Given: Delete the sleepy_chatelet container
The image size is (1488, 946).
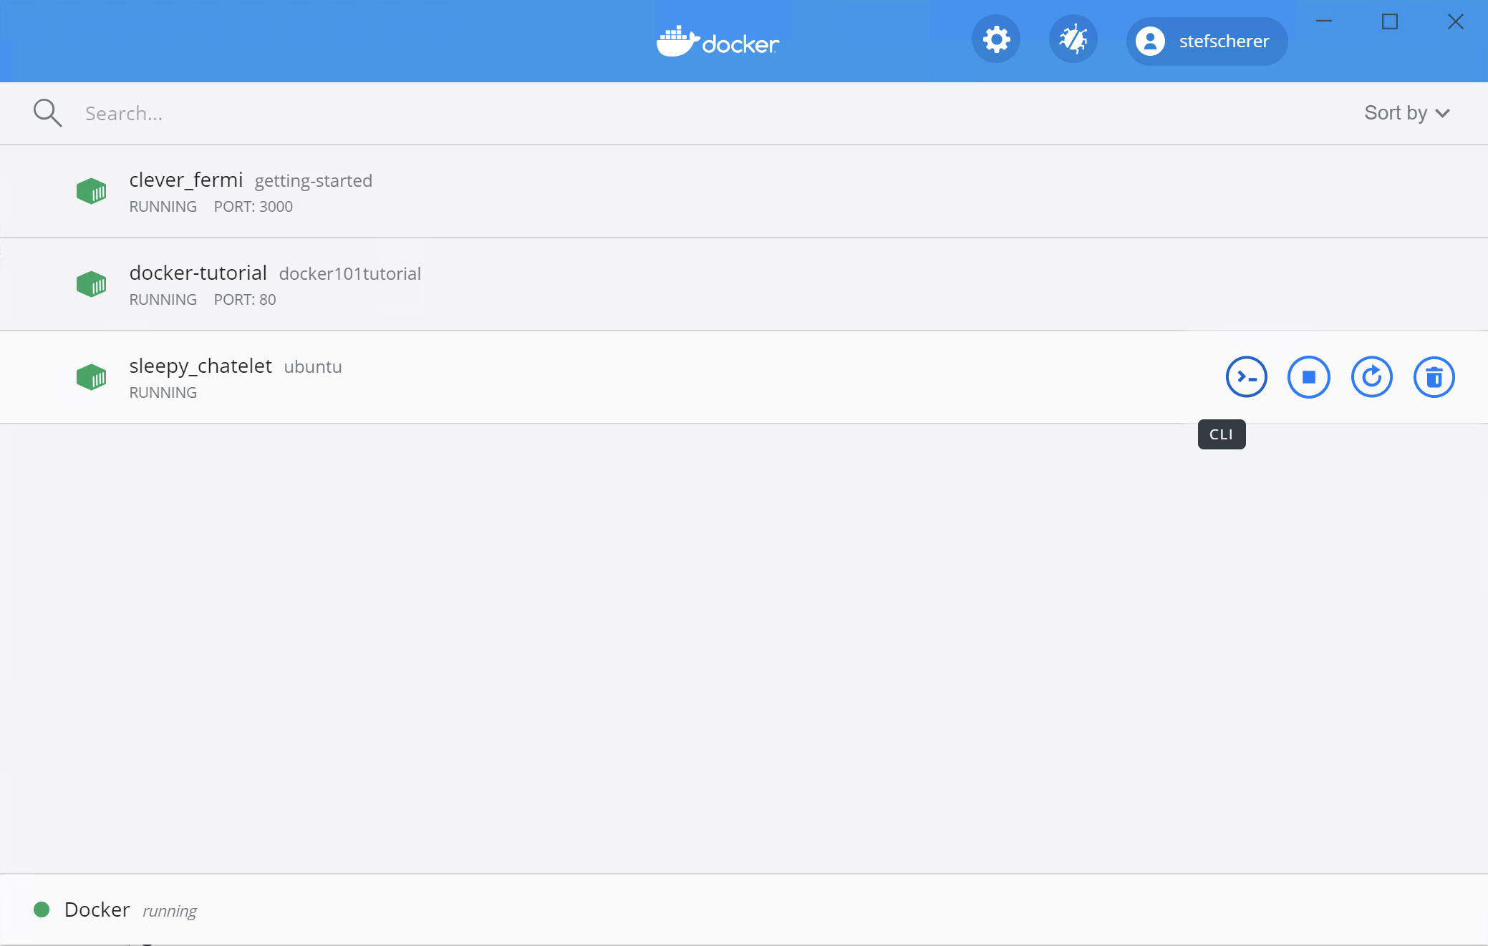Looking at the screenshot, I should pos(1434,376).
